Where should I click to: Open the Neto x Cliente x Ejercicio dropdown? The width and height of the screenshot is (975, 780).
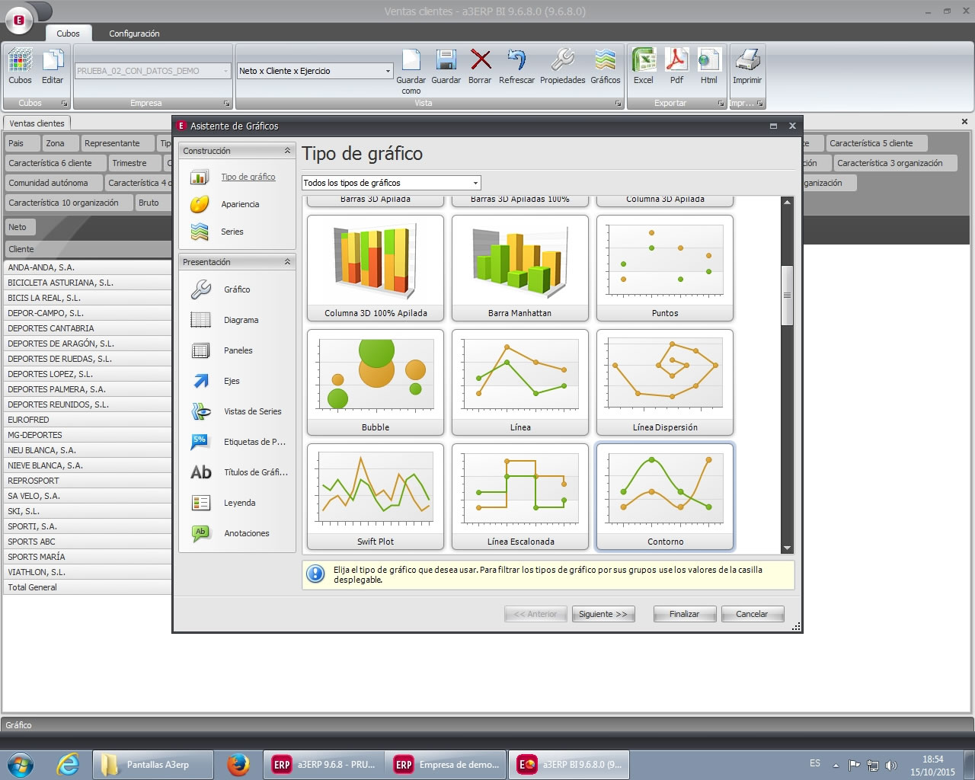(x=388, y=71)
